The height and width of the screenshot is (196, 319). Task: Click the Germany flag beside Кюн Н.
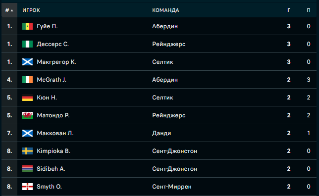coord(27,98)
